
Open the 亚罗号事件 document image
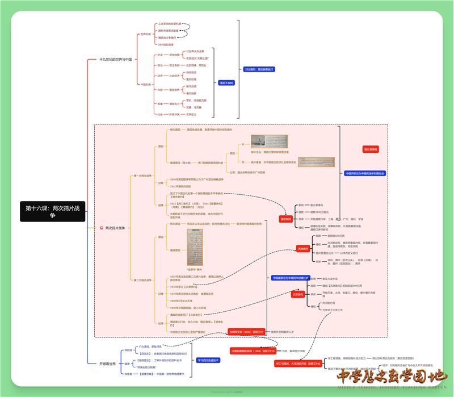point(180,250)
